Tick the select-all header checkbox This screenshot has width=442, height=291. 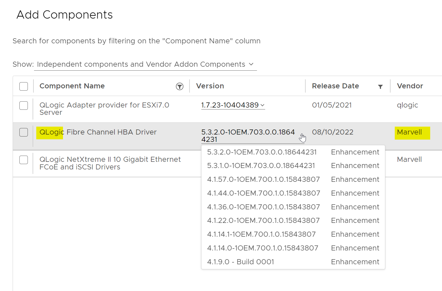[24, 86]
